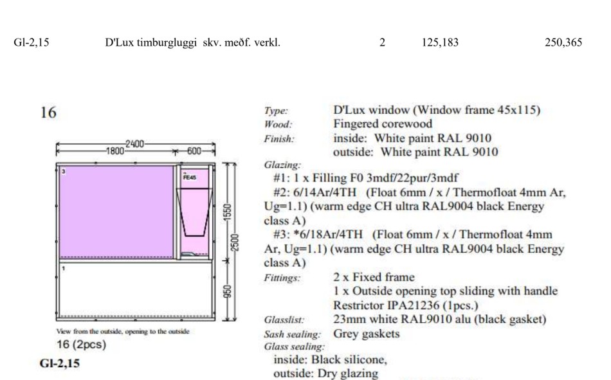This screenshot has height=380, width=611.
Task: Click the 'Wood:' field label
Action: [278, 124]
